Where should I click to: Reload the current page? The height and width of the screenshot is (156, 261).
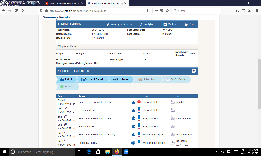pos(16,11)
